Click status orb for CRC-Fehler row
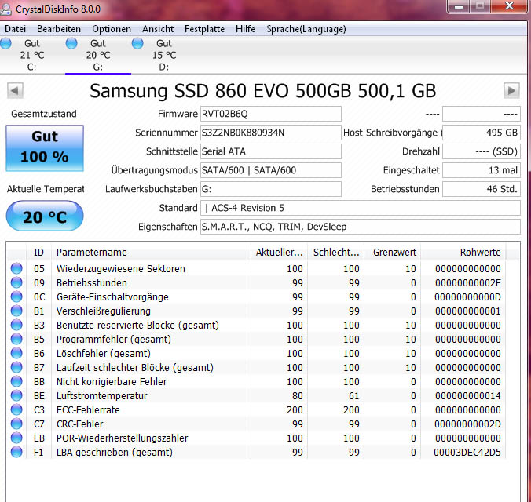531x502 pixels. (16, 424)
